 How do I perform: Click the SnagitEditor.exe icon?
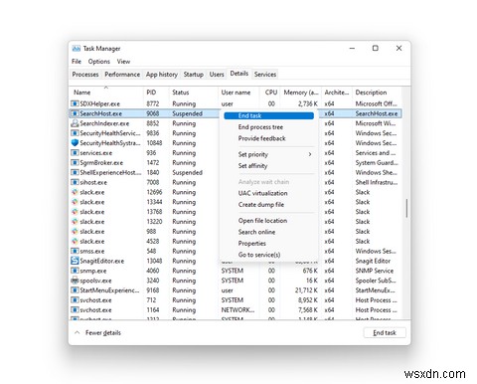pos(75,261)
